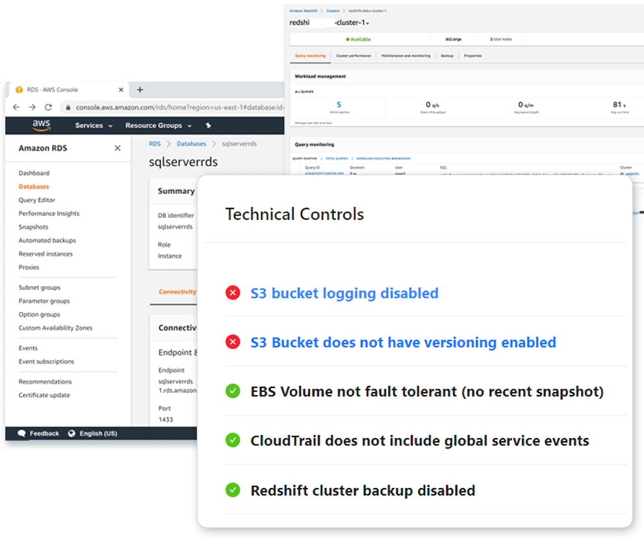Open Events in the RDS sidebar
The image size is (644, 543).
pos(28,348)
